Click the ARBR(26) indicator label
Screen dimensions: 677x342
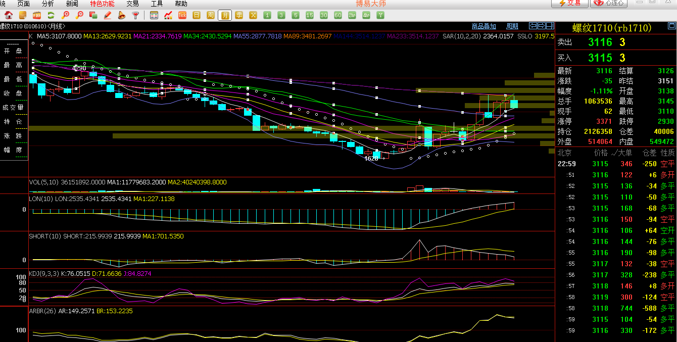(x=42, y=311)
